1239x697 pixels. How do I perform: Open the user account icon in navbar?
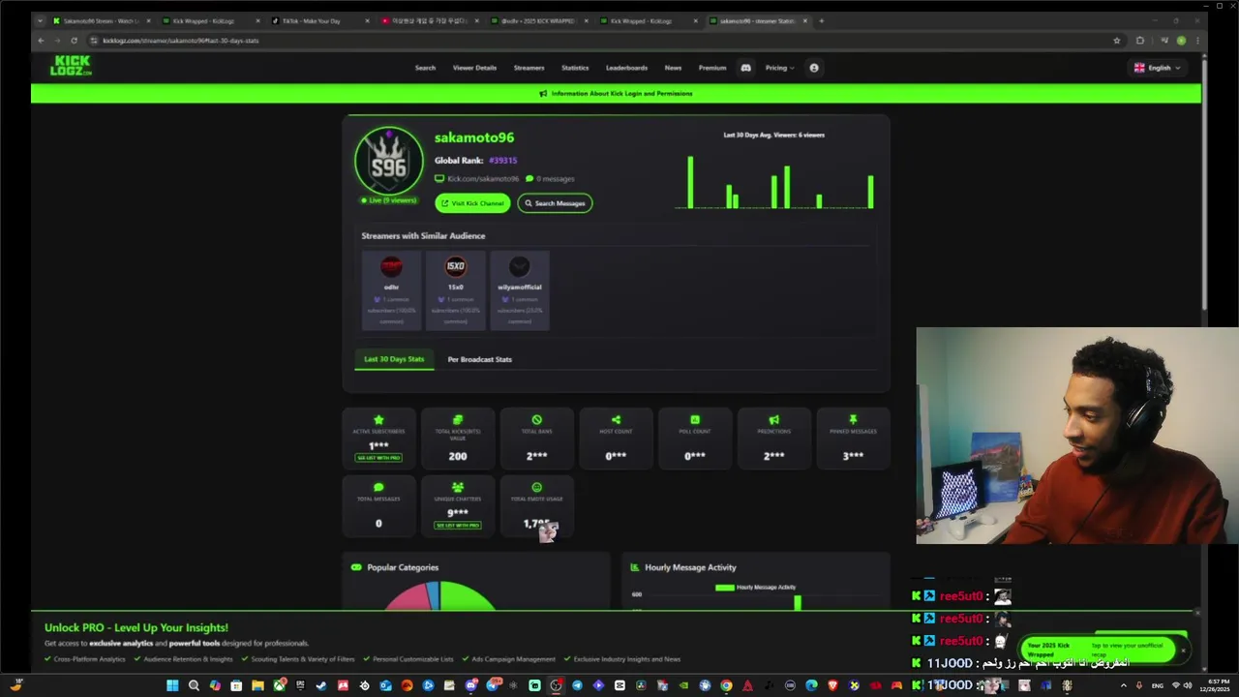pos(814,68)
